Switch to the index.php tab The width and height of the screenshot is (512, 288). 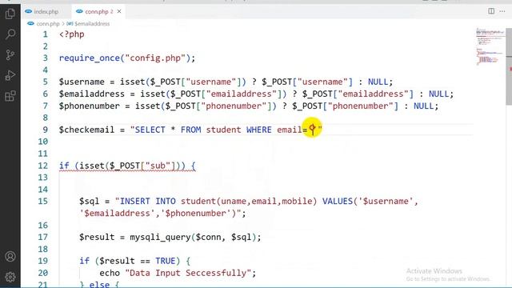click(x=46, y=11)
